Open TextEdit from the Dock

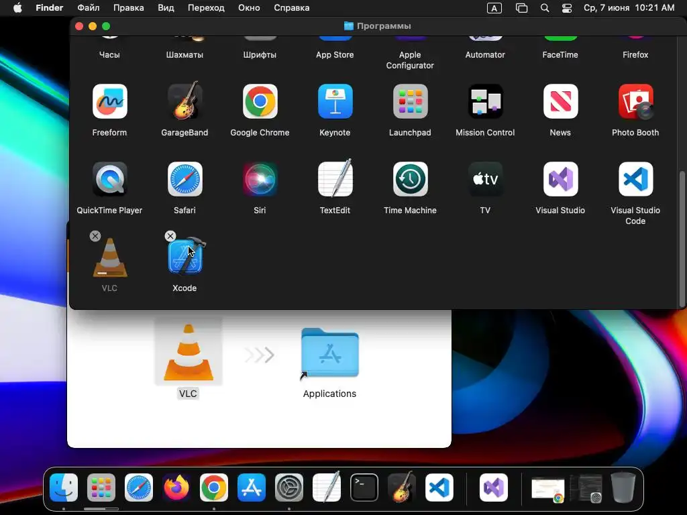point(327,487)
